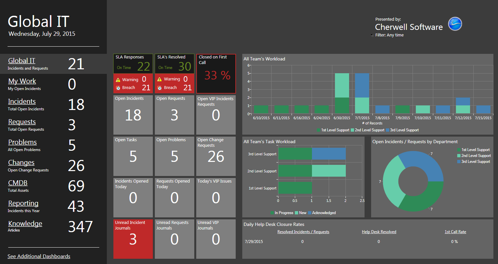Viewport: 498px width, 264px height.
Task: Open the Requests Opened Today tile
Action: (175, 198)
